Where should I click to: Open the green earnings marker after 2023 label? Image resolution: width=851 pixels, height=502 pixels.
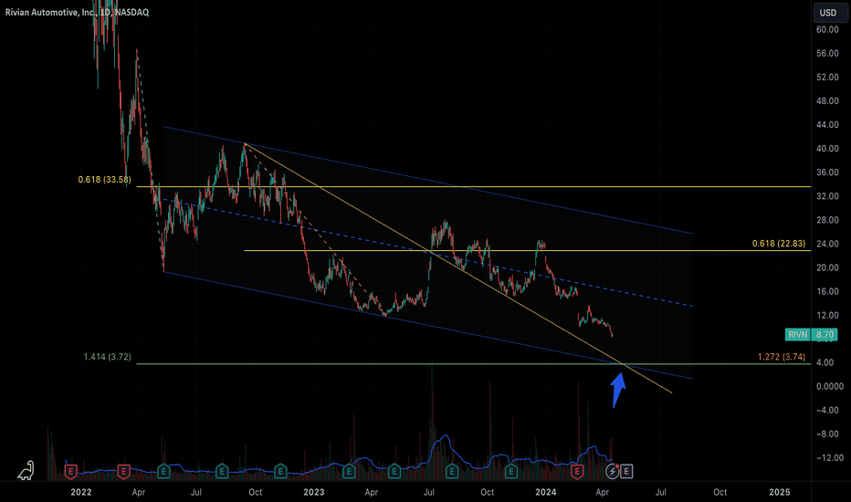coord(349,471)
